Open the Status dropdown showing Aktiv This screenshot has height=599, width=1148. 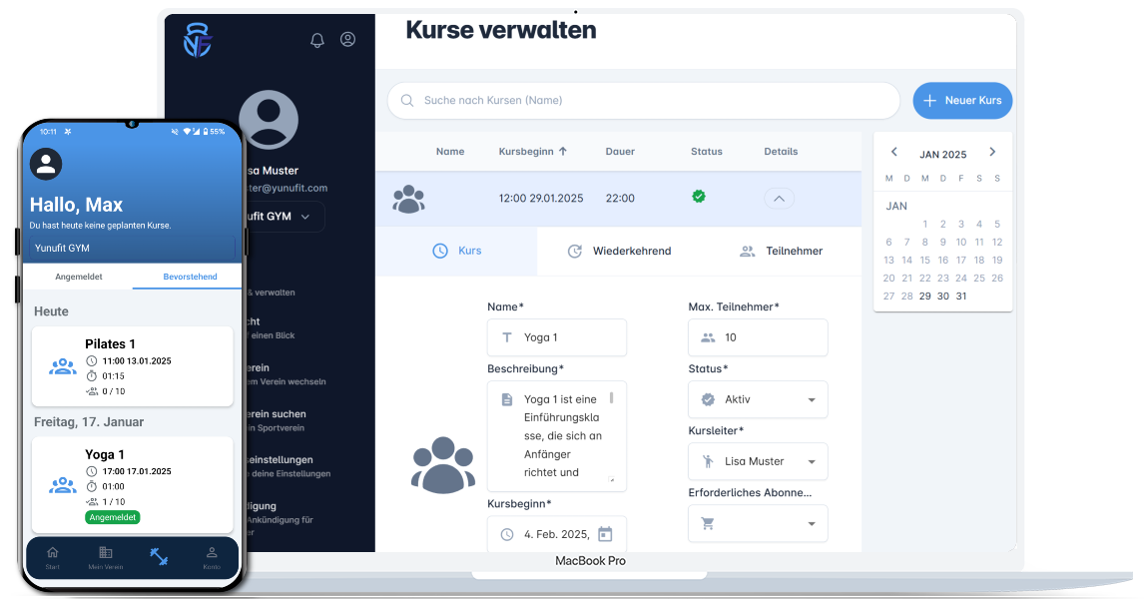pos(758,399)
